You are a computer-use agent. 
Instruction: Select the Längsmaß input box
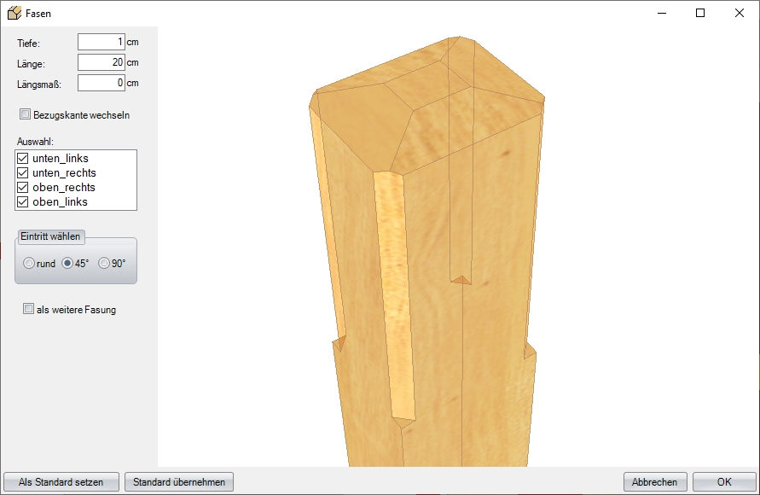tap(101, 83)
